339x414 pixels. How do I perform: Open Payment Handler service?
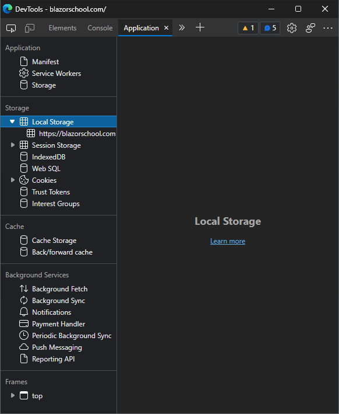[x=58, y=324]
